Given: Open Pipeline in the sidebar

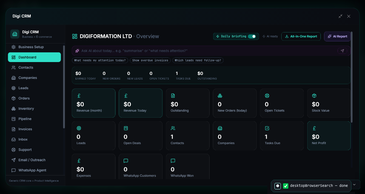Looking at the screenshot, I should (x=35, y=119).
